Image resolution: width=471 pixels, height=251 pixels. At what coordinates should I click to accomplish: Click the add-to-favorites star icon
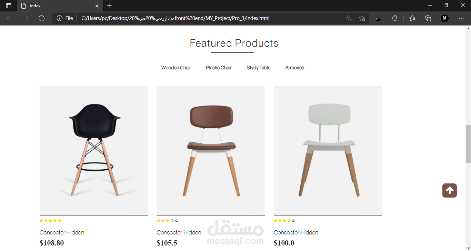(362, 18)
